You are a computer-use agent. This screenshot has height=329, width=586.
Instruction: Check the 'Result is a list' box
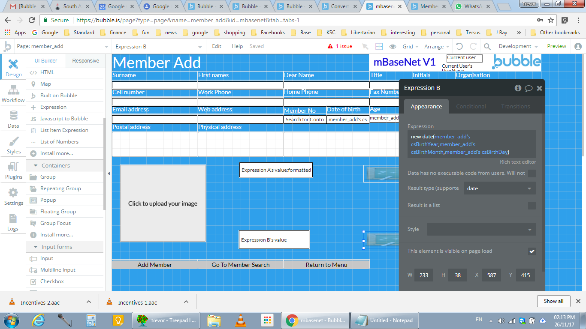pyautogui.click(x=532, y=206)
